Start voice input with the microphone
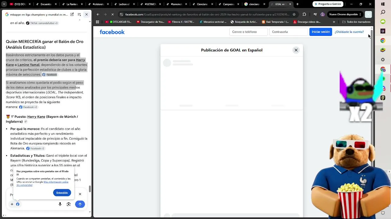This screenshot has height=219, width=391. [60, 204]
